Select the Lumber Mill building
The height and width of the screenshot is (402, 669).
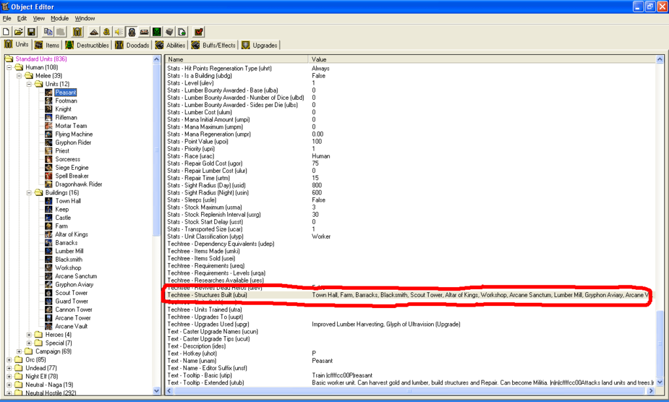coord(69,251)
